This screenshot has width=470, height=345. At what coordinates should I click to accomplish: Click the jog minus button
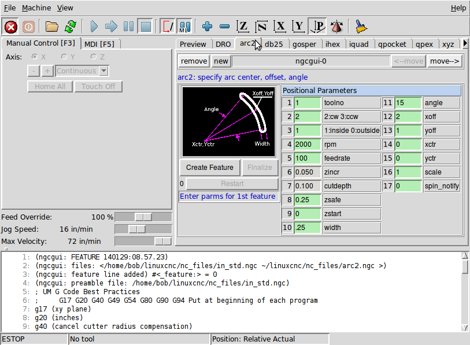click(34, 71)
